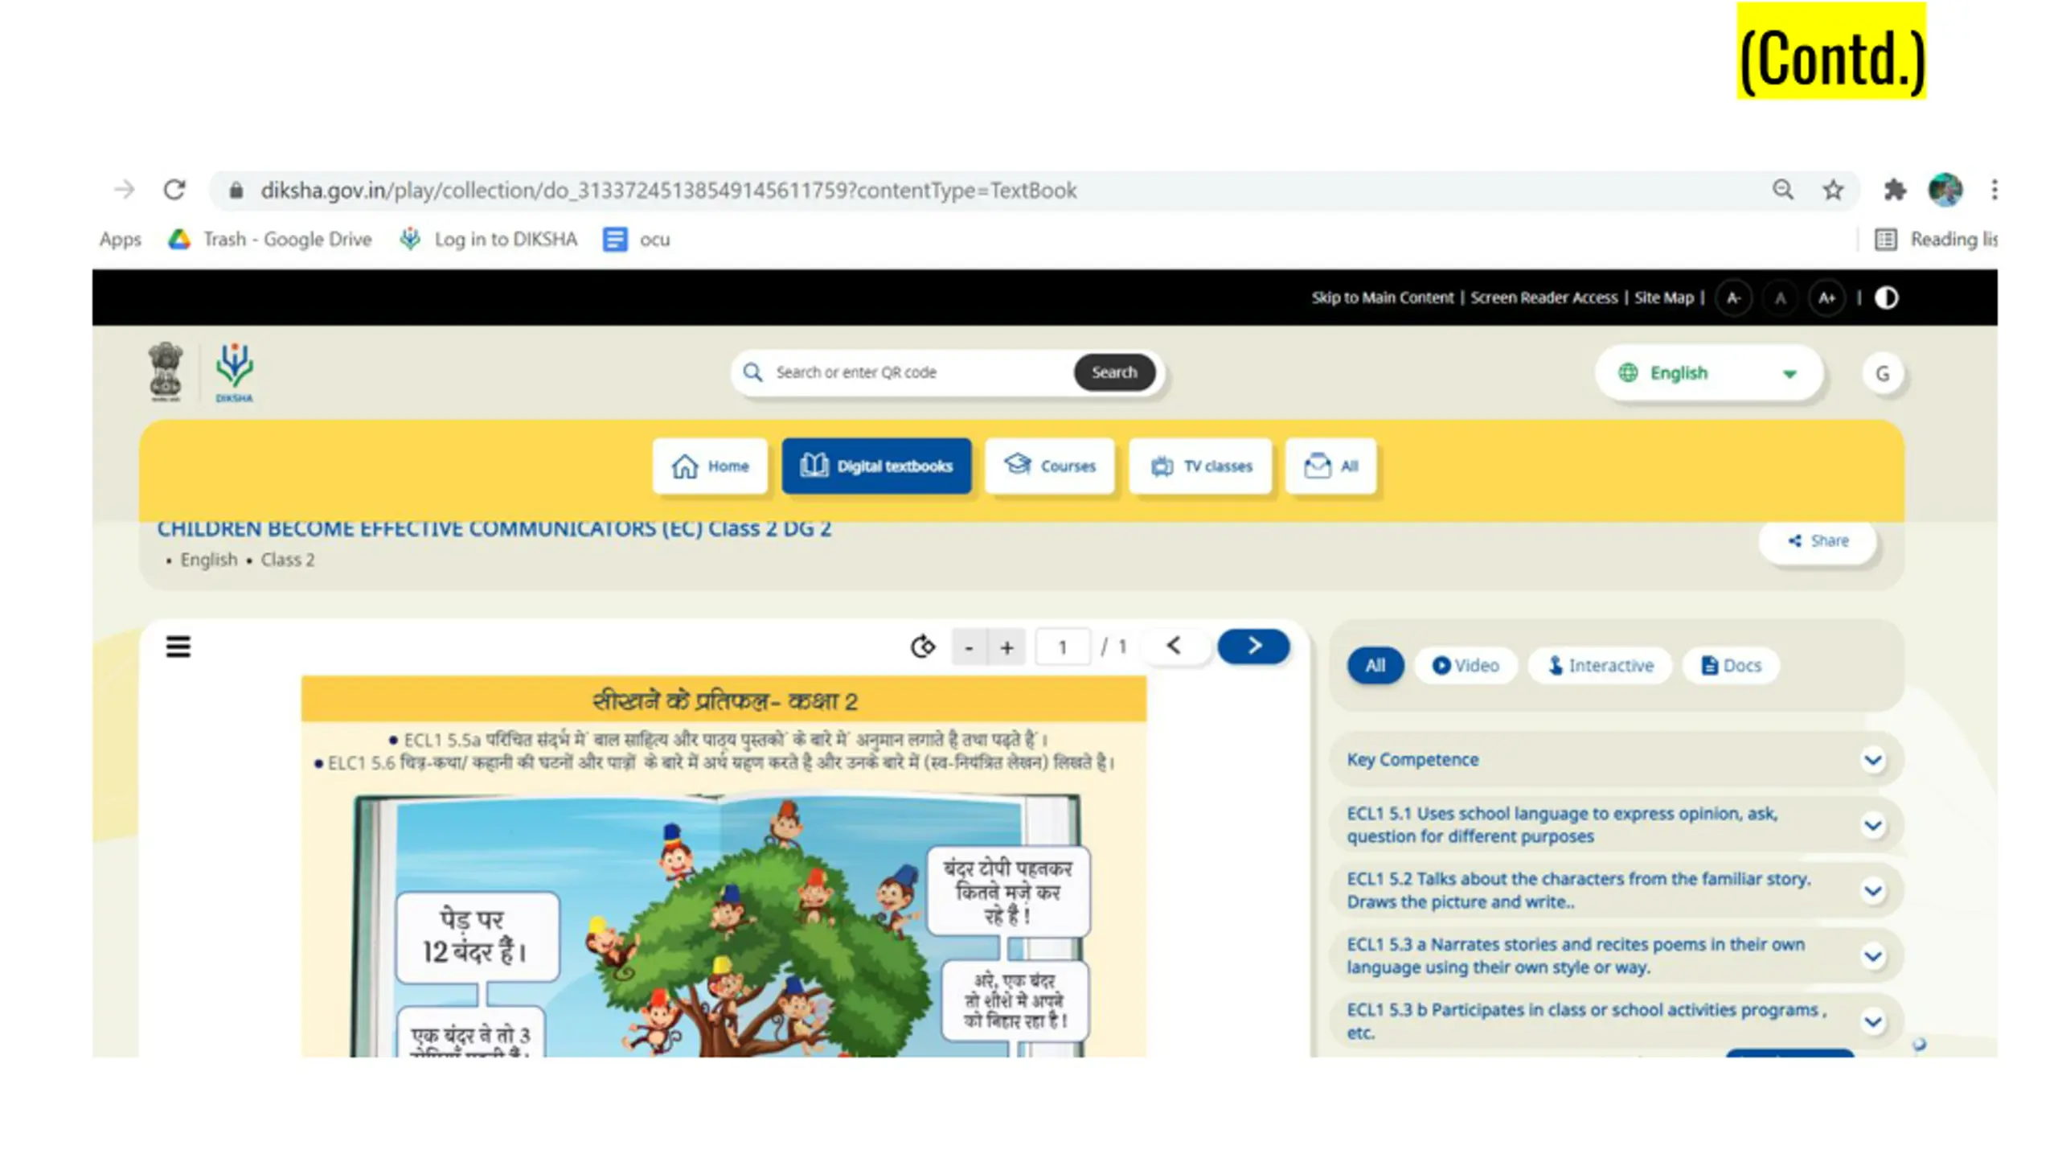The width and height of the screenshot is (2058, 1158).
Task: Select the Interactive content filter
Action: (1600, 666)
